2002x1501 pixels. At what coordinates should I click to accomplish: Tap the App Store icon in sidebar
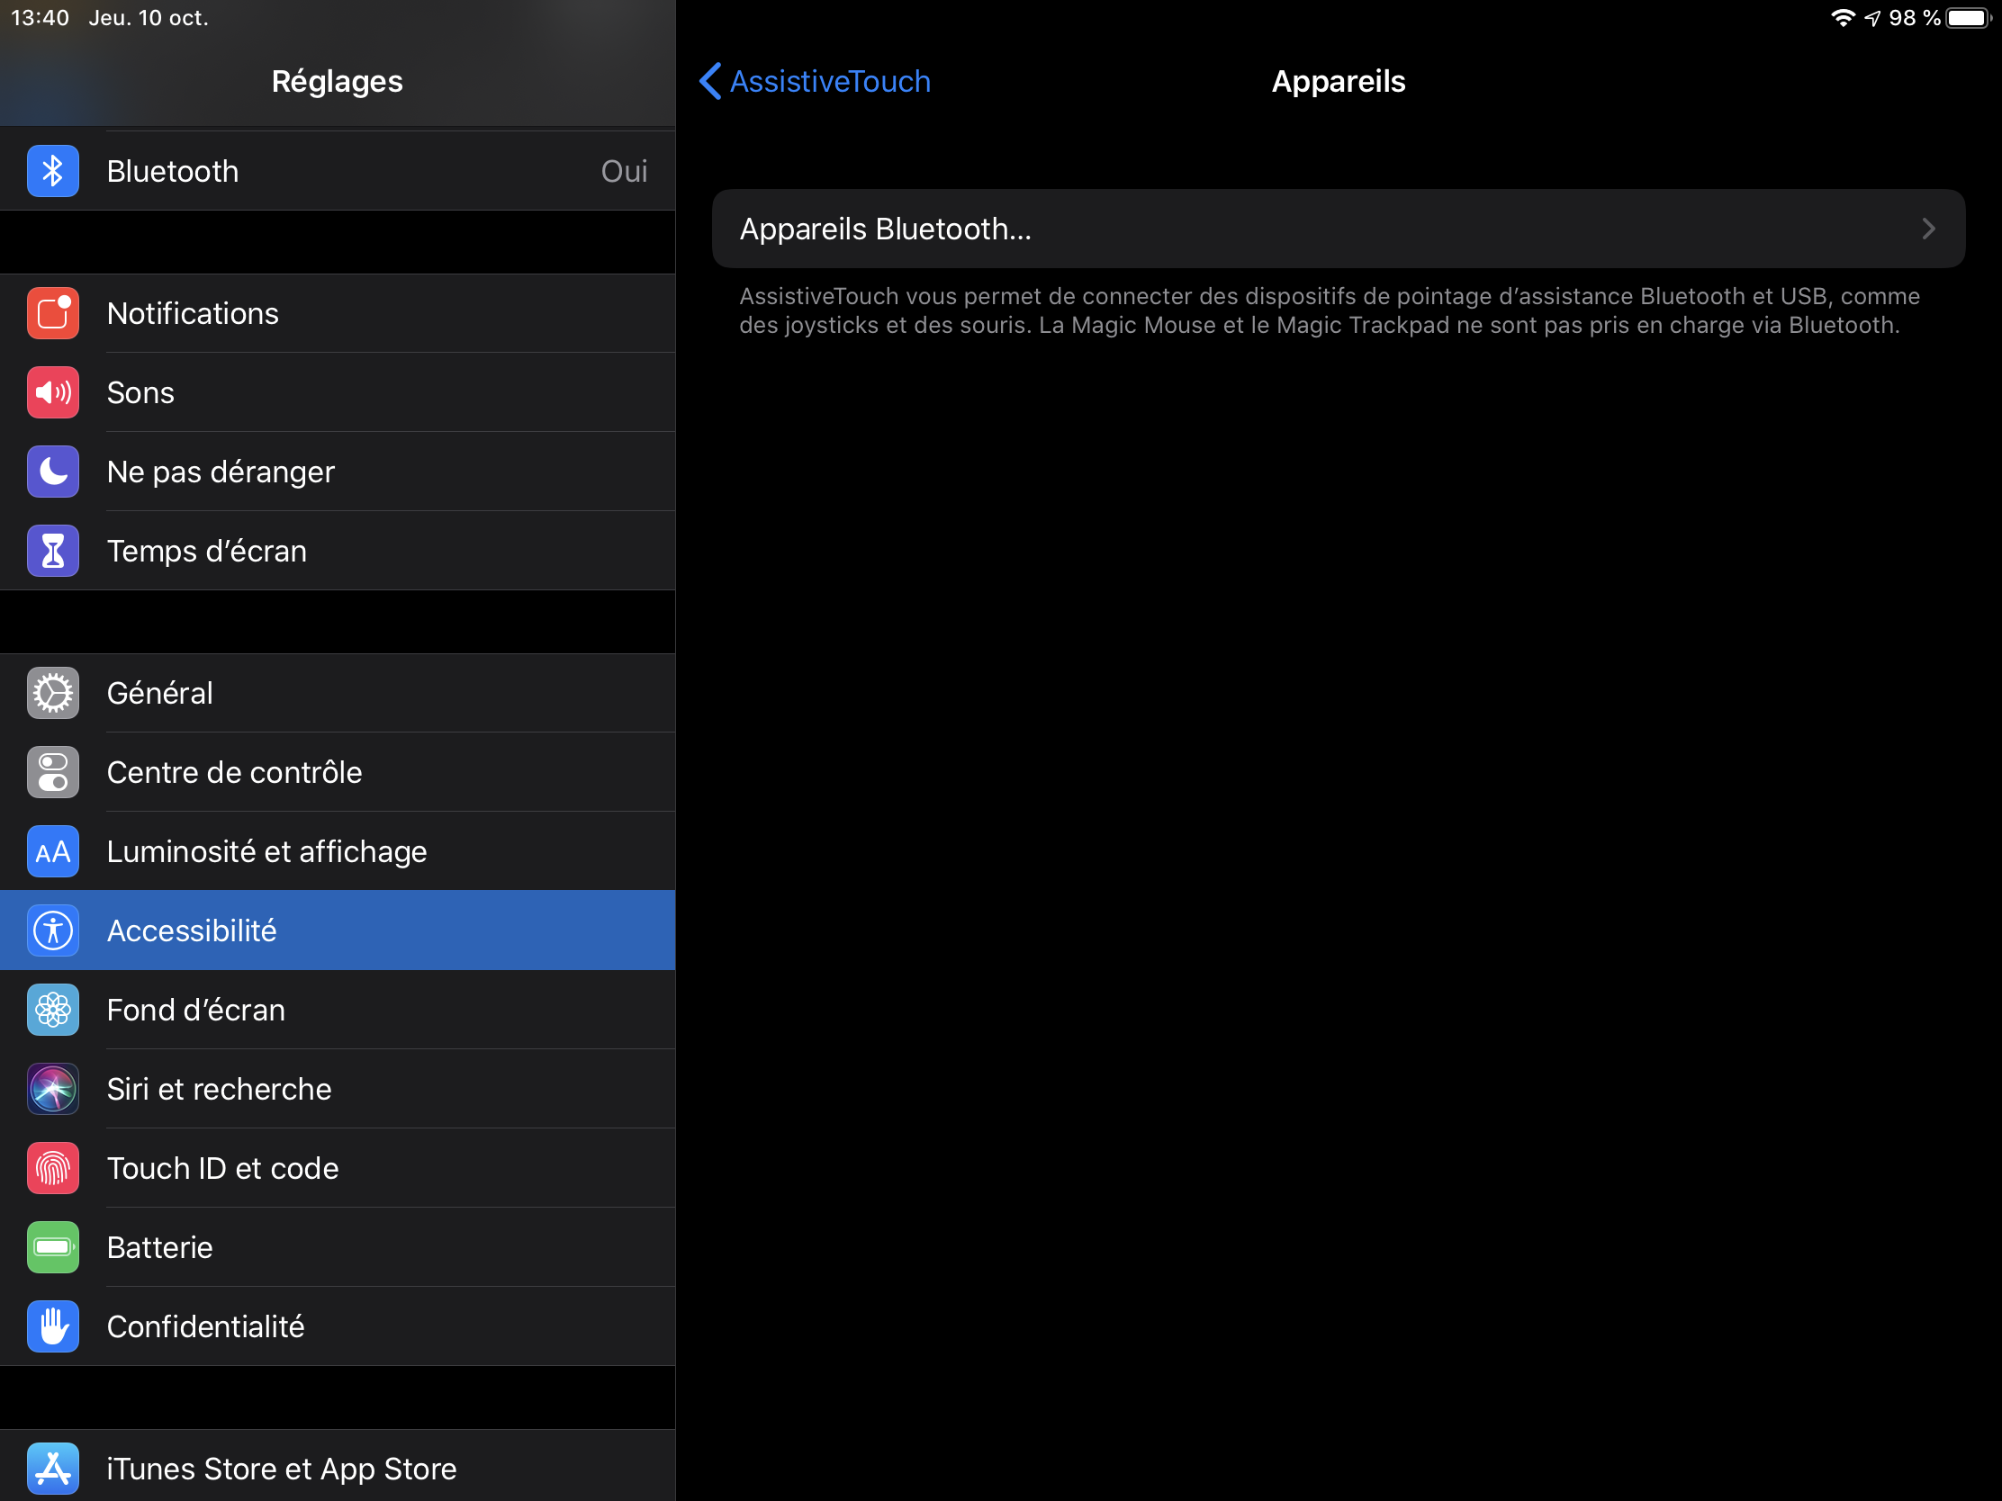pyautogui.click(x=52, y=1468)
